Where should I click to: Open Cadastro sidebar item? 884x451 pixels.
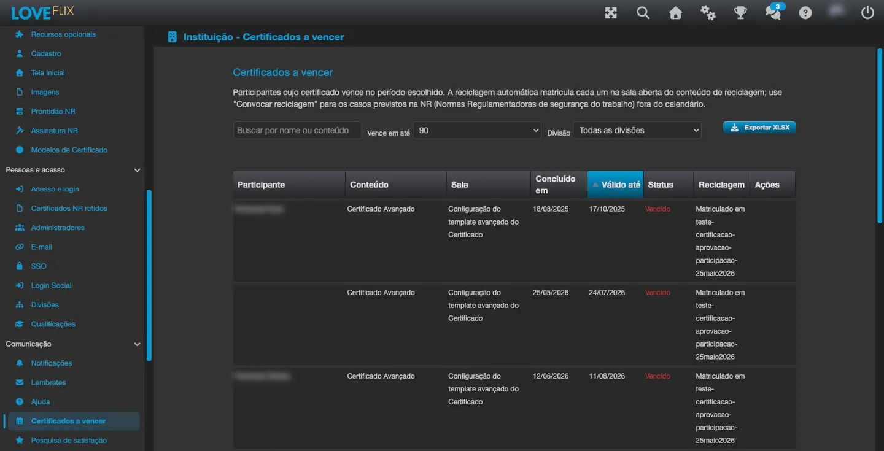[x=46, y=53]
